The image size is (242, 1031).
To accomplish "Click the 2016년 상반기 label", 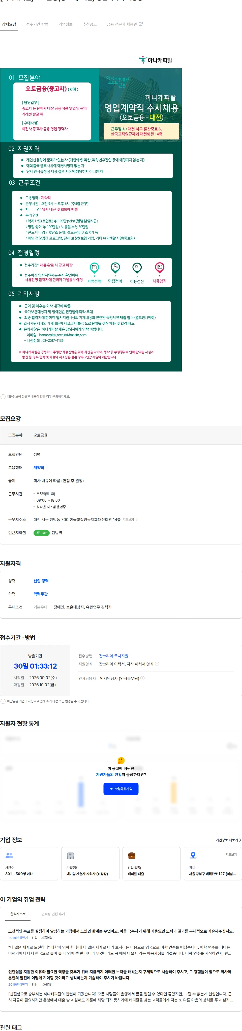I will coord(18,984).
